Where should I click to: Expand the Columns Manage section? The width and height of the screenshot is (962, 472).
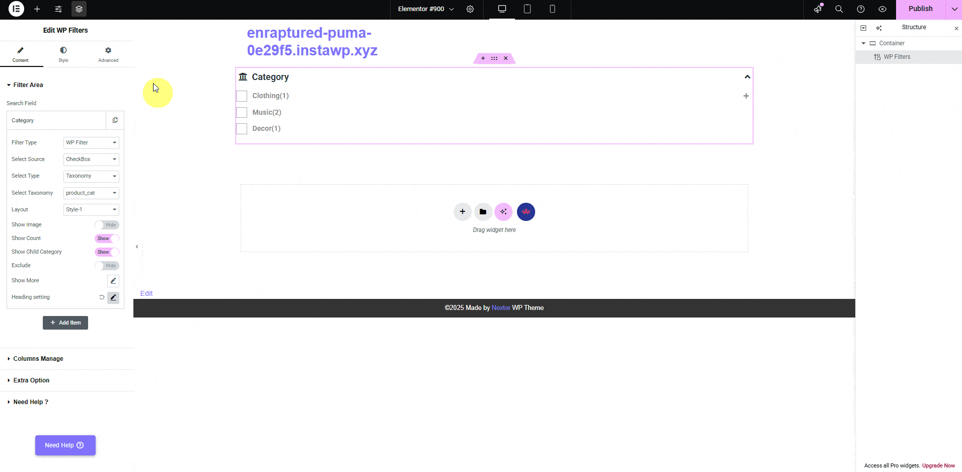coord(38,359)
